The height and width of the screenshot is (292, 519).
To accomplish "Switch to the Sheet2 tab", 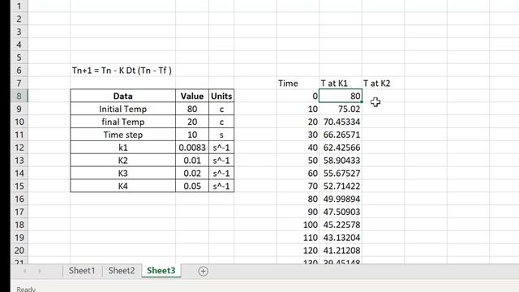I will pyautogui.click(x=122, y=270).
